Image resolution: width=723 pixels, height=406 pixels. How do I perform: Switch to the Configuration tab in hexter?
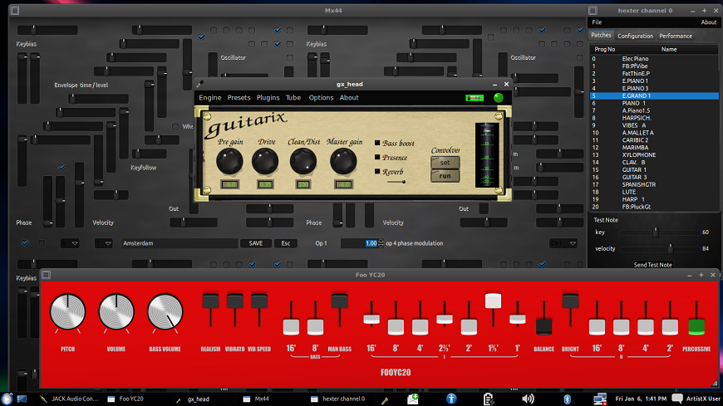coord(635,36)
